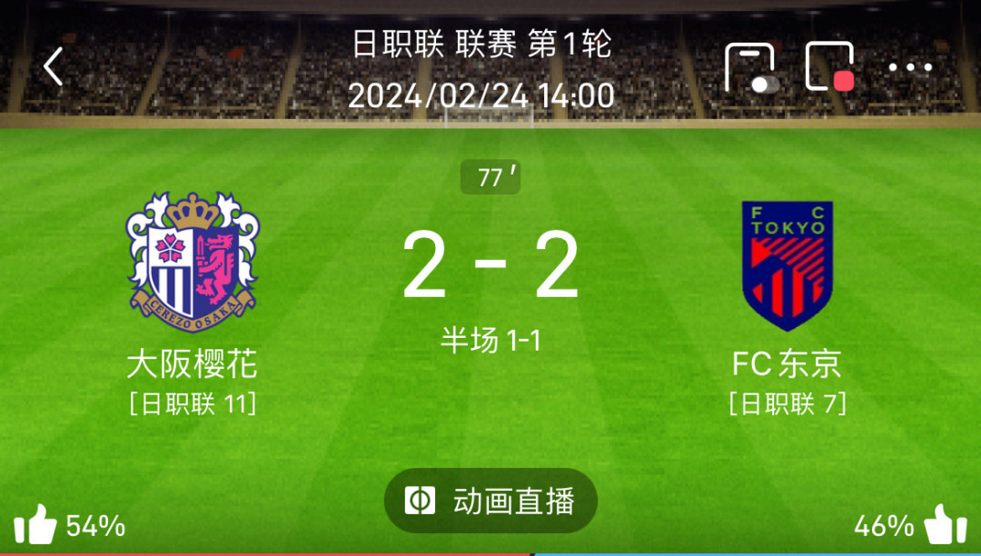Open the FC东京 team page

click(x=787, y=364)
